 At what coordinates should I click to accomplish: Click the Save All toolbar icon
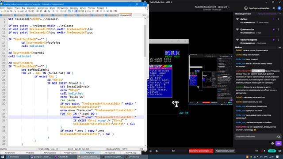click(x=11, y=11)
